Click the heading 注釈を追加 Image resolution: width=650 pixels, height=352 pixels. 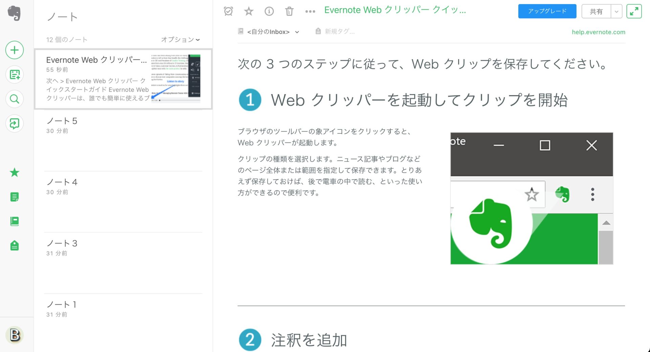click(309, 340)
